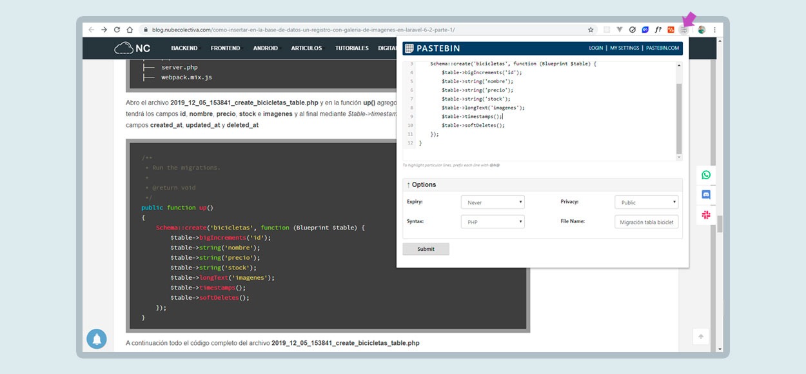The height and width of the screenshot is (374, 806).
Task: Open the browser profile avatar
Action: (702, 30)
